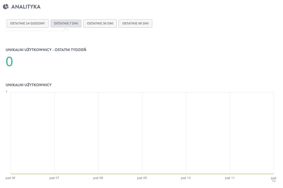Click the teal unique users count 0

9,61
